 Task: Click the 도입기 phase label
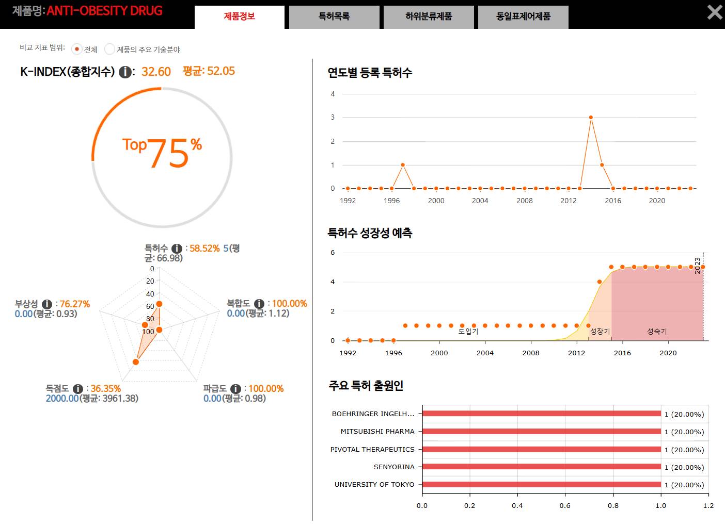point(468,332)
